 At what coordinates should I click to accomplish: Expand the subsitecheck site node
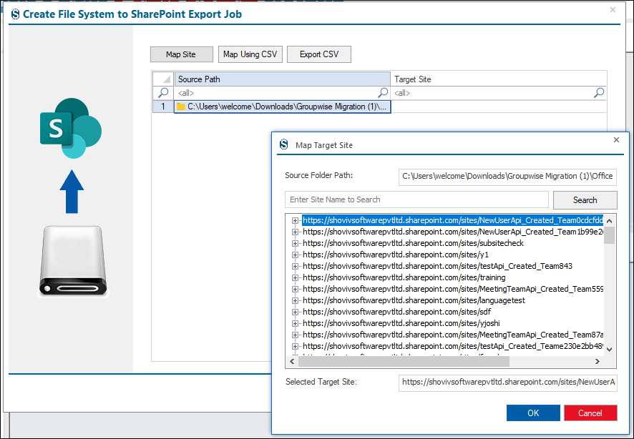click(x=295, y=243)
